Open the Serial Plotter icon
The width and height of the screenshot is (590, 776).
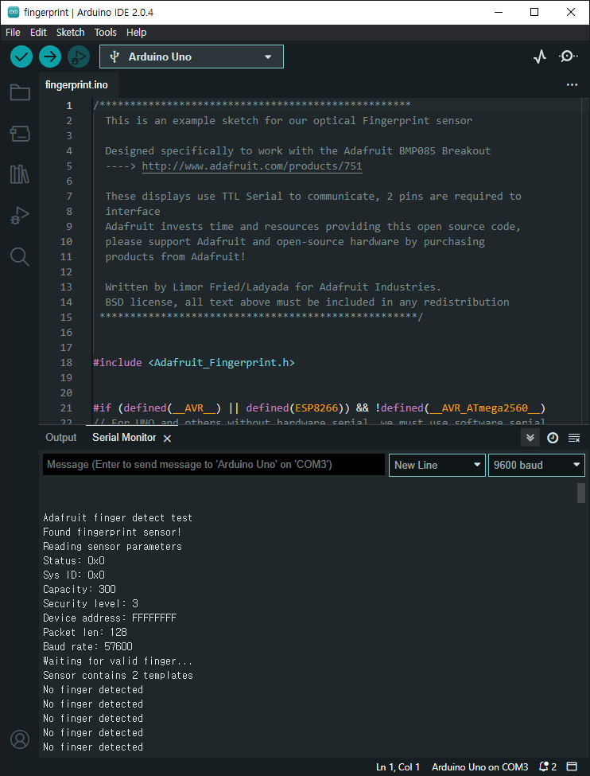540,57
